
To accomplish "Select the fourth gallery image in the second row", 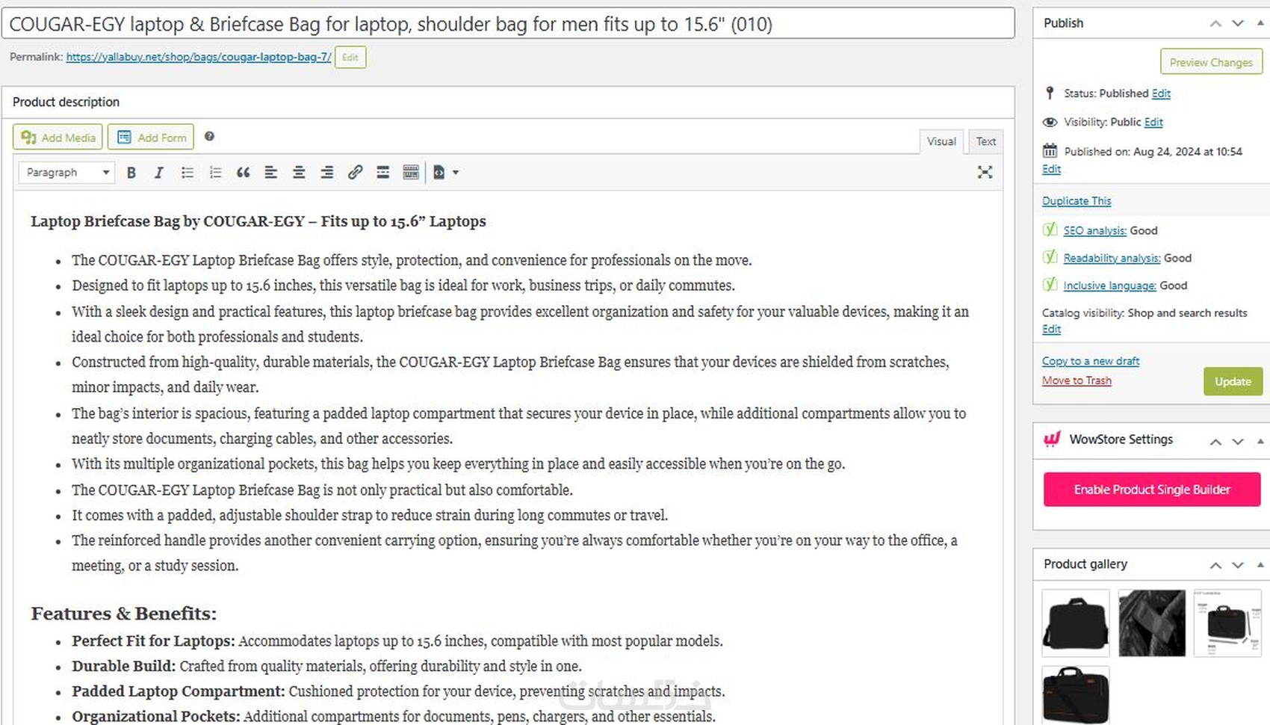I will pos(1076,695).
